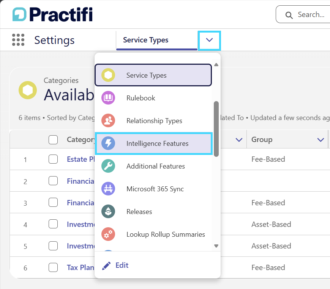Image resolution: width=330 pixels, height=289 pixels.
Task: Click the Group column header
Action: pyautogui.click(x=262, y=139)
